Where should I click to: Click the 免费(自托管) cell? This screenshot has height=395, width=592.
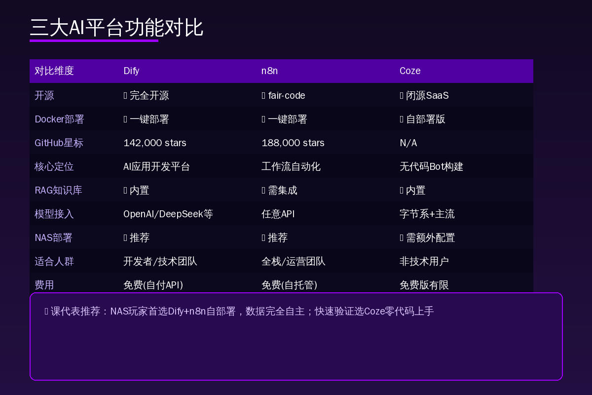pos(289,285)
